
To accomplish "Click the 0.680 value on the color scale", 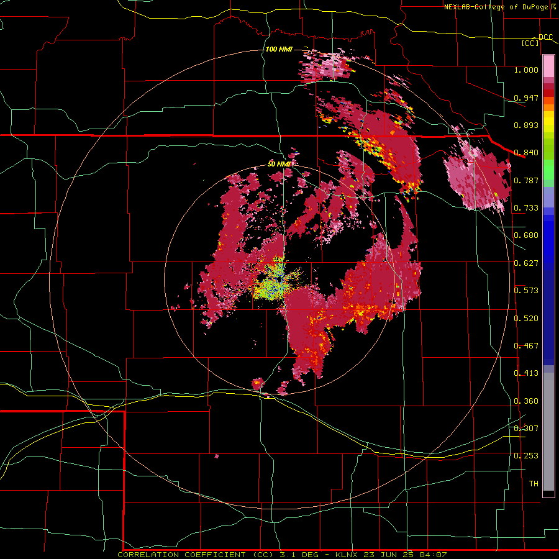I will tap(526, 235).
